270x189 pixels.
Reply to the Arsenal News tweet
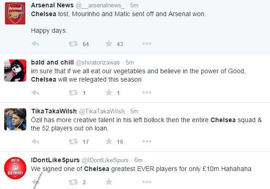(36, 44)
